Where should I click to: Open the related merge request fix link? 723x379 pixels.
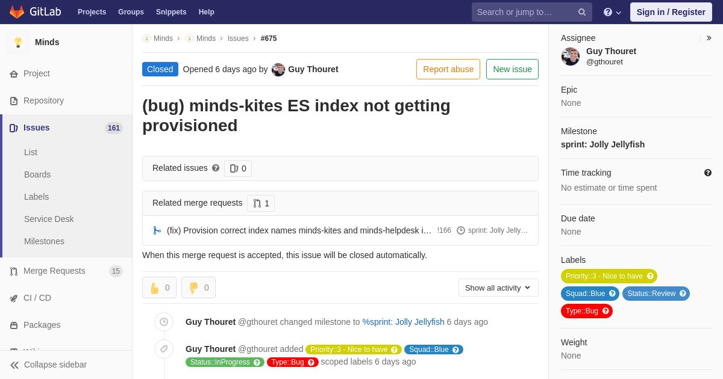tap(299, 230)
